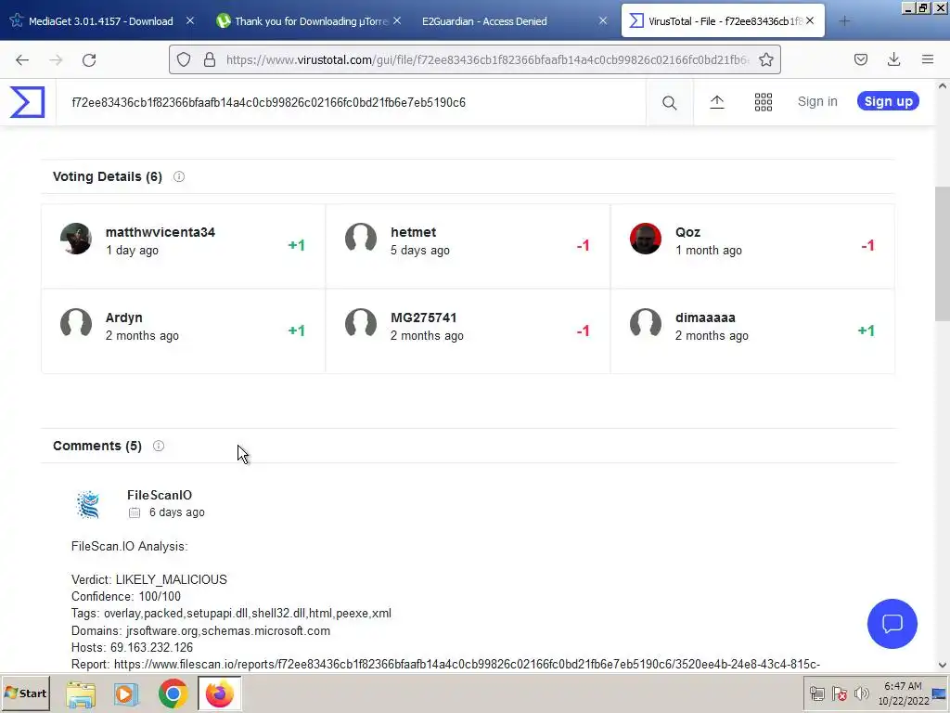Open Firefox hamburger menu
This screenshot has height=713, width=950.
(x=928, y=59)
